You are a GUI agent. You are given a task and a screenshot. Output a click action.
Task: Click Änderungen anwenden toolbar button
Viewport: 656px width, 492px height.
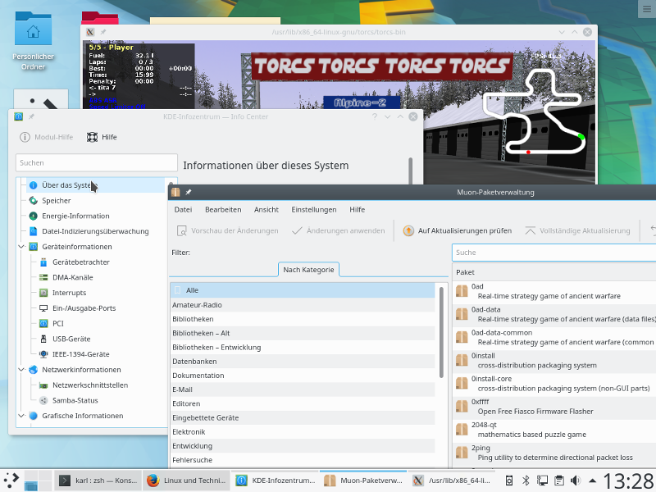[339, 230]
